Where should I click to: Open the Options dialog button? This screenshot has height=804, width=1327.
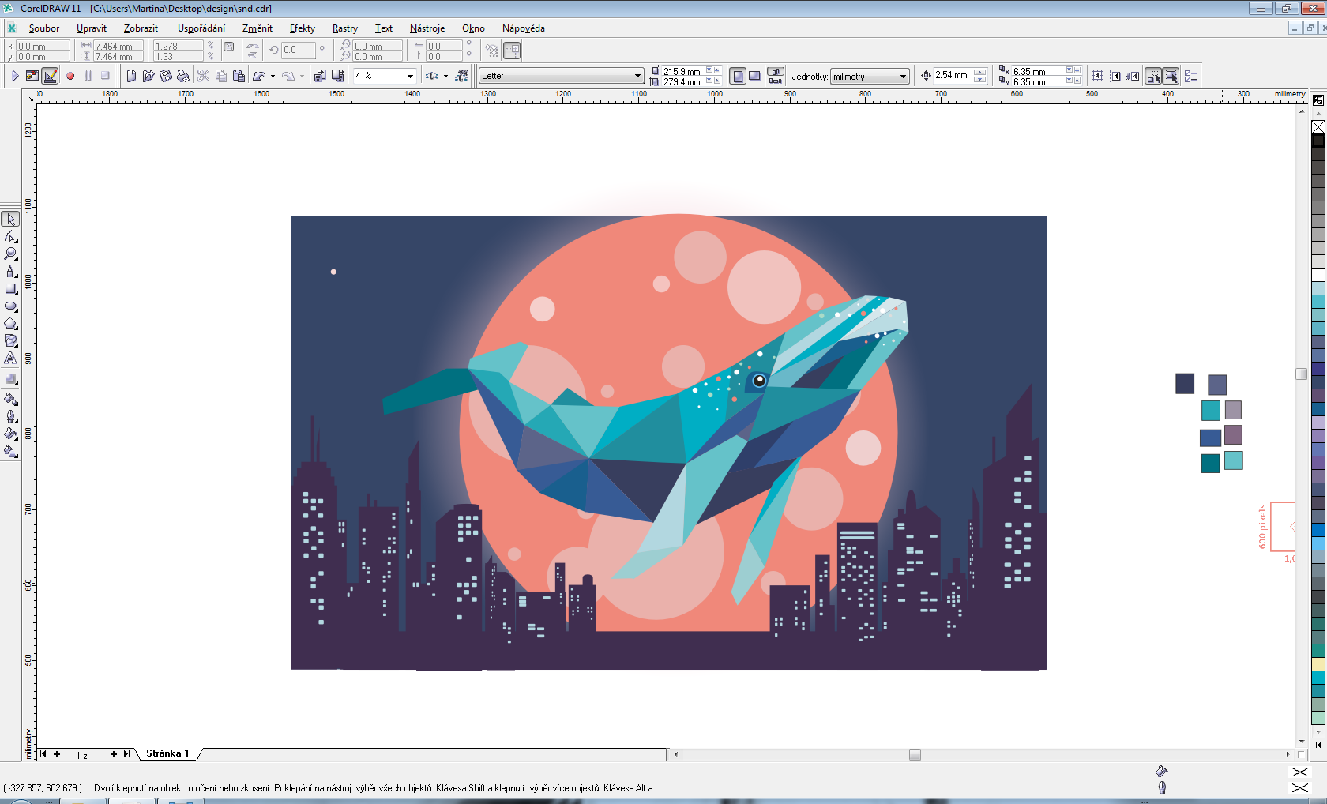pos(1191,76)
